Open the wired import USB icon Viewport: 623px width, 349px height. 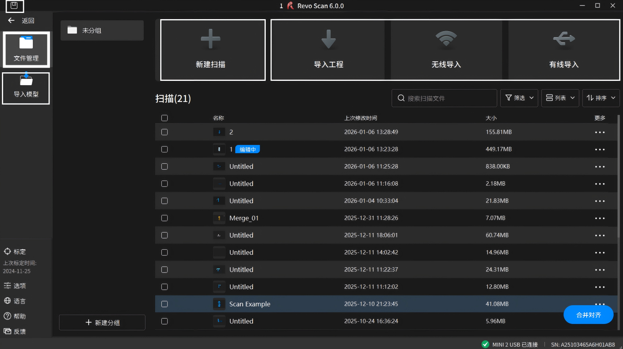click(x=564, y=39)
